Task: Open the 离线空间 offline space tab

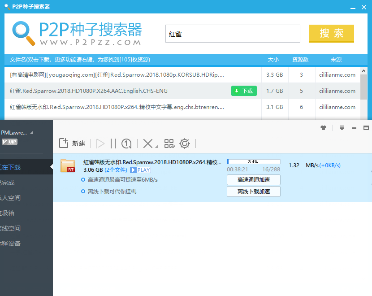Action: 26,228
